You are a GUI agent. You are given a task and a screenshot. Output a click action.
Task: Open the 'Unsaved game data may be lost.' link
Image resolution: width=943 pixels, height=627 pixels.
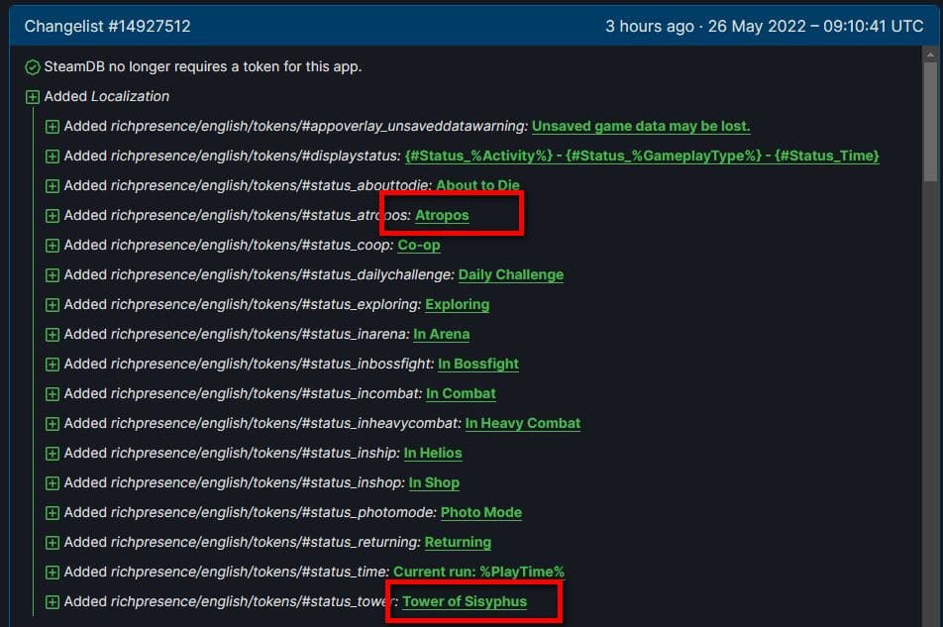641,126
